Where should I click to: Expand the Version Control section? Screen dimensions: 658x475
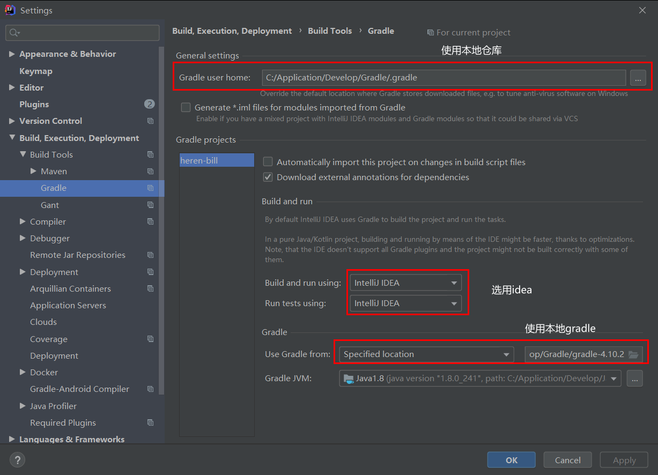[12, 121]
